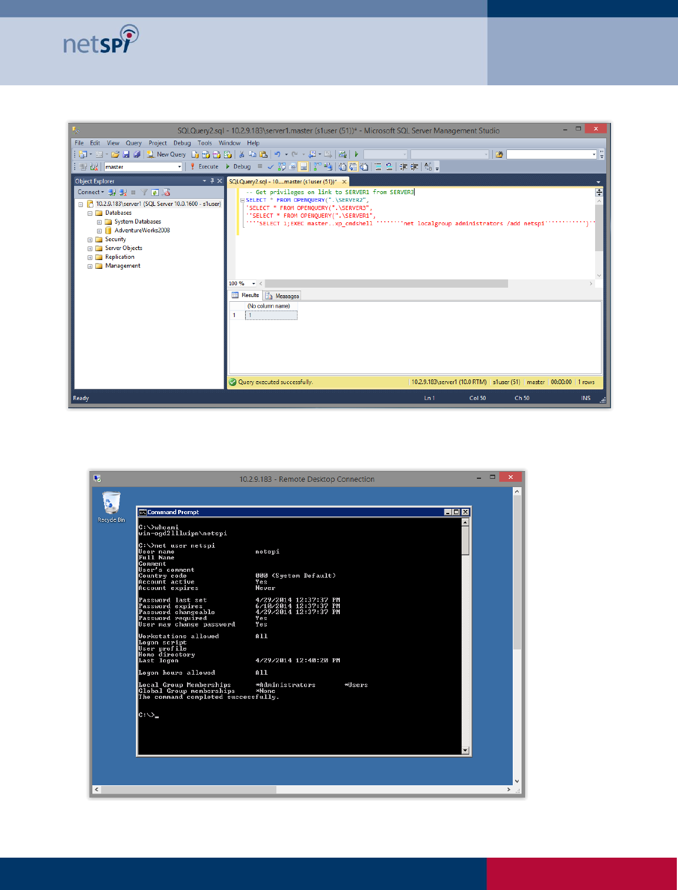This screenshot has width=678, height=890.
Task: Click the Copy icon in main toolbar
Action: click(x=252, y=155)
